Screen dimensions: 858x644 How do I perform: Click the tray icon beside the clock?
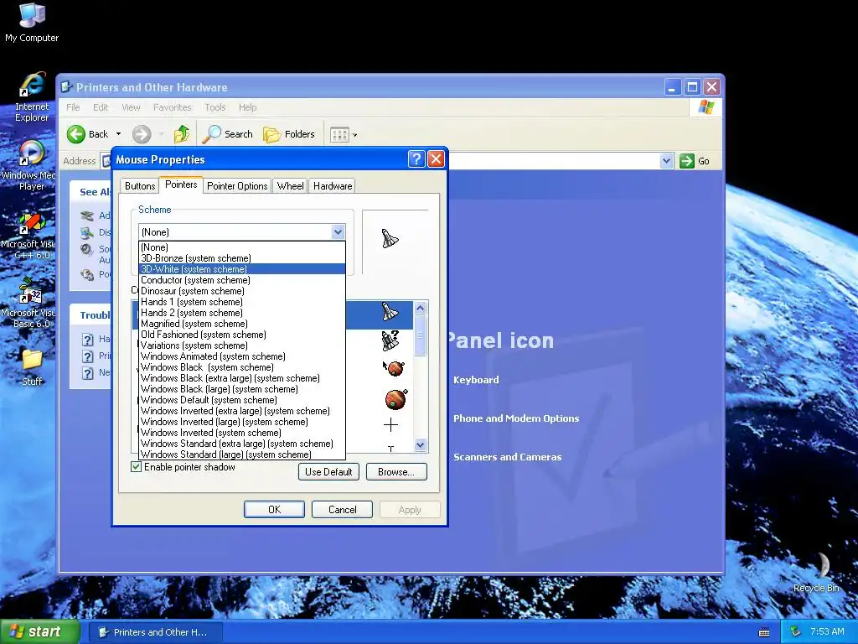(796, 631)
